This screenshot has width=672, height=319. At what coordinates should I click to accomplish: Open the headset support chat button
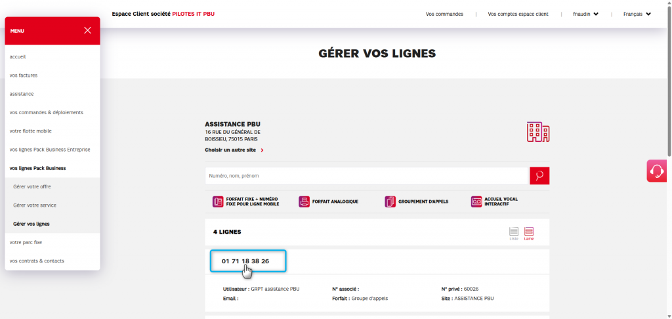click(x=656, y=171)
